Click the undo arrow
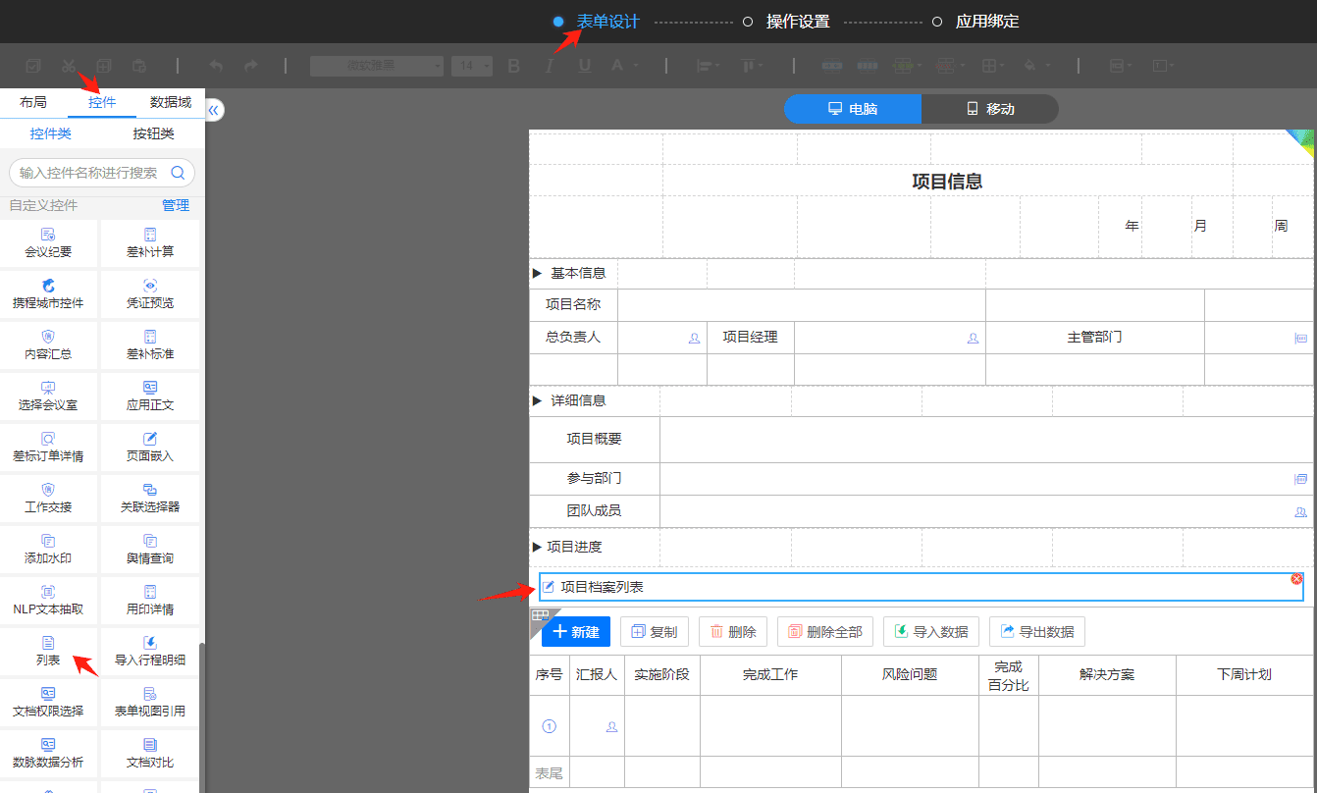1317x793 pixels. [x=216, y=66]
